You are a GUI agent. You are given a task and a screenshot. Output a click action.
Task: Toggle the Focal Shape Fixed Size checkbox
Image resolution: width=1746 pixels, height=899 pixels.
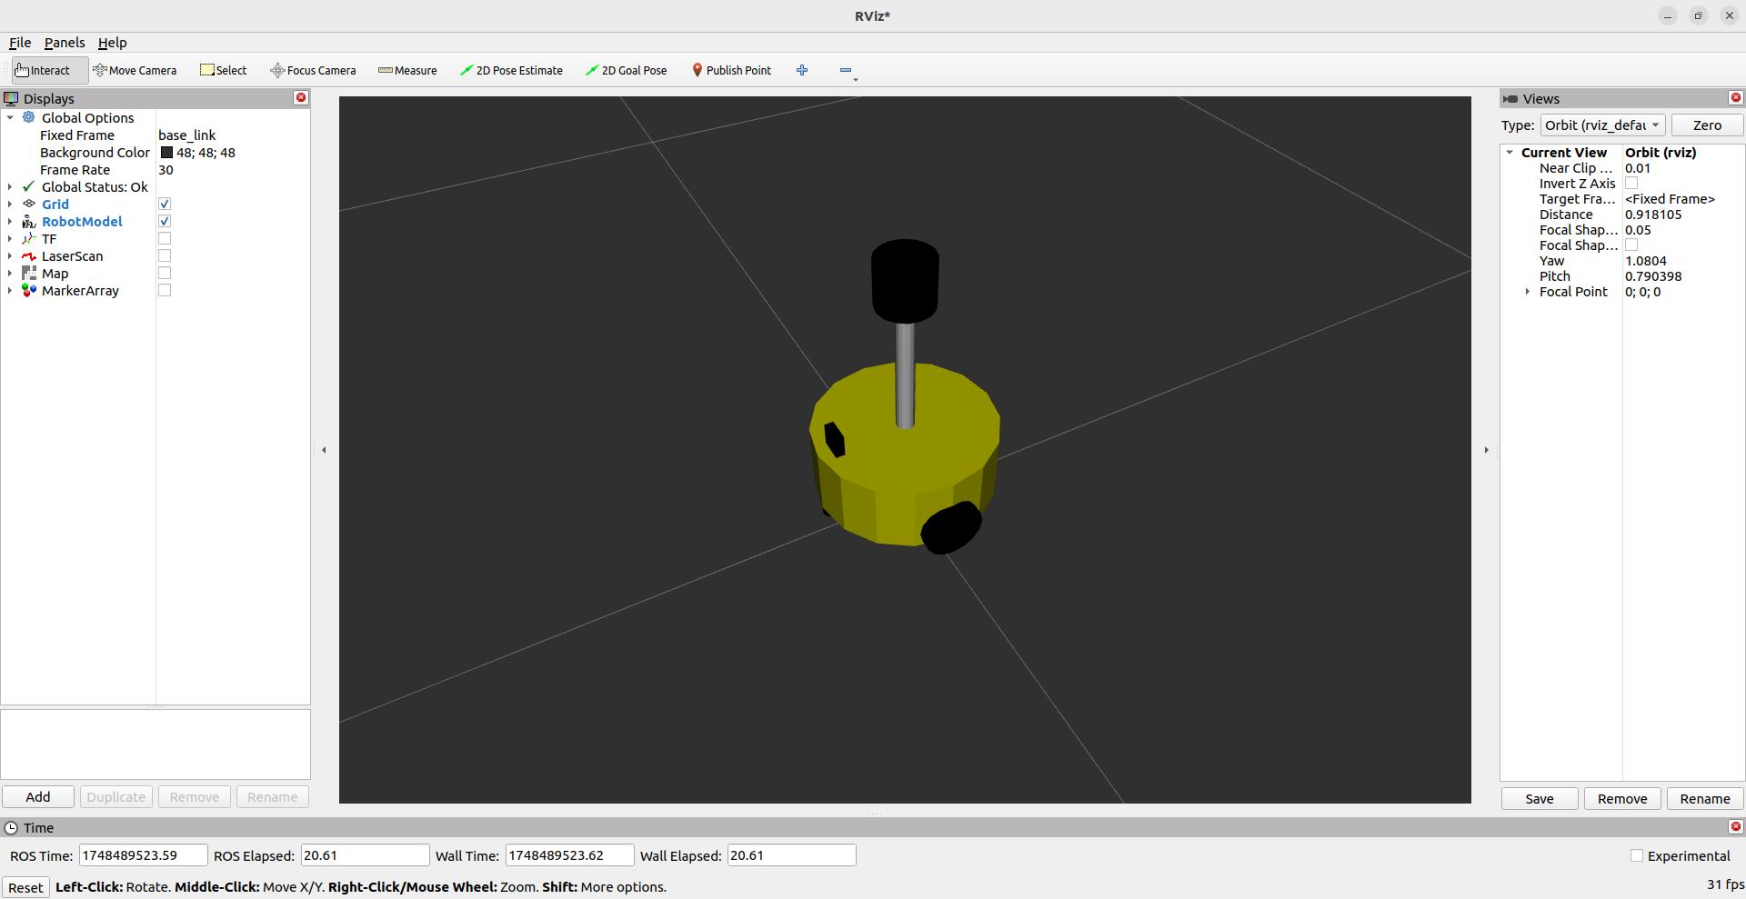click(1631, 245)
